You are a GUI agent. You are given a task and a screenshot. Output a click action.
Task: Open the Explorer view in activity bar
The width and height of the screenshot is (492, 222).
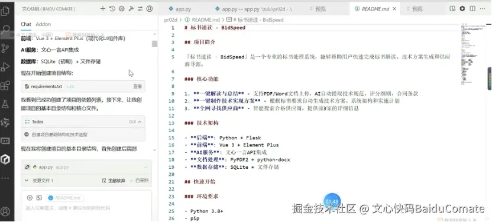tap(5, 12)
